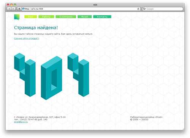Image resolution: width=190 pixels, height=138 pixels.
Task: Click into the URL address field
Action: (x=81, y=9)
